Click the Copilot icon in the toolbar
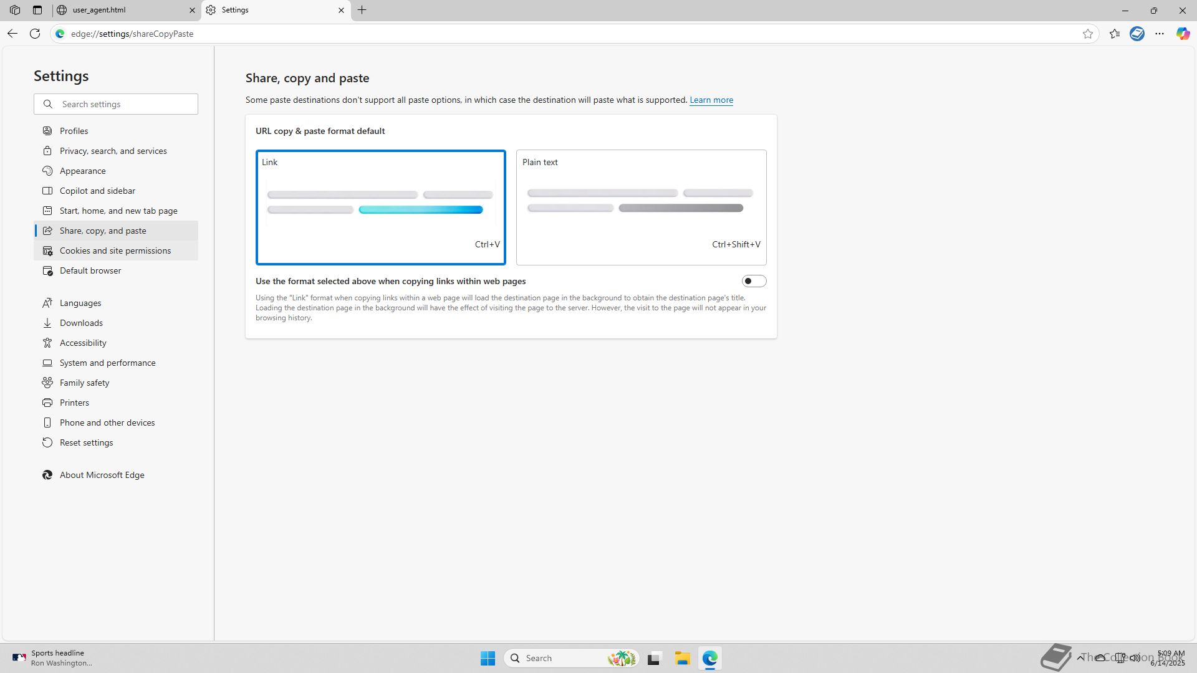This screenshot has width=1197, height=673. [x=1183, y=34]
